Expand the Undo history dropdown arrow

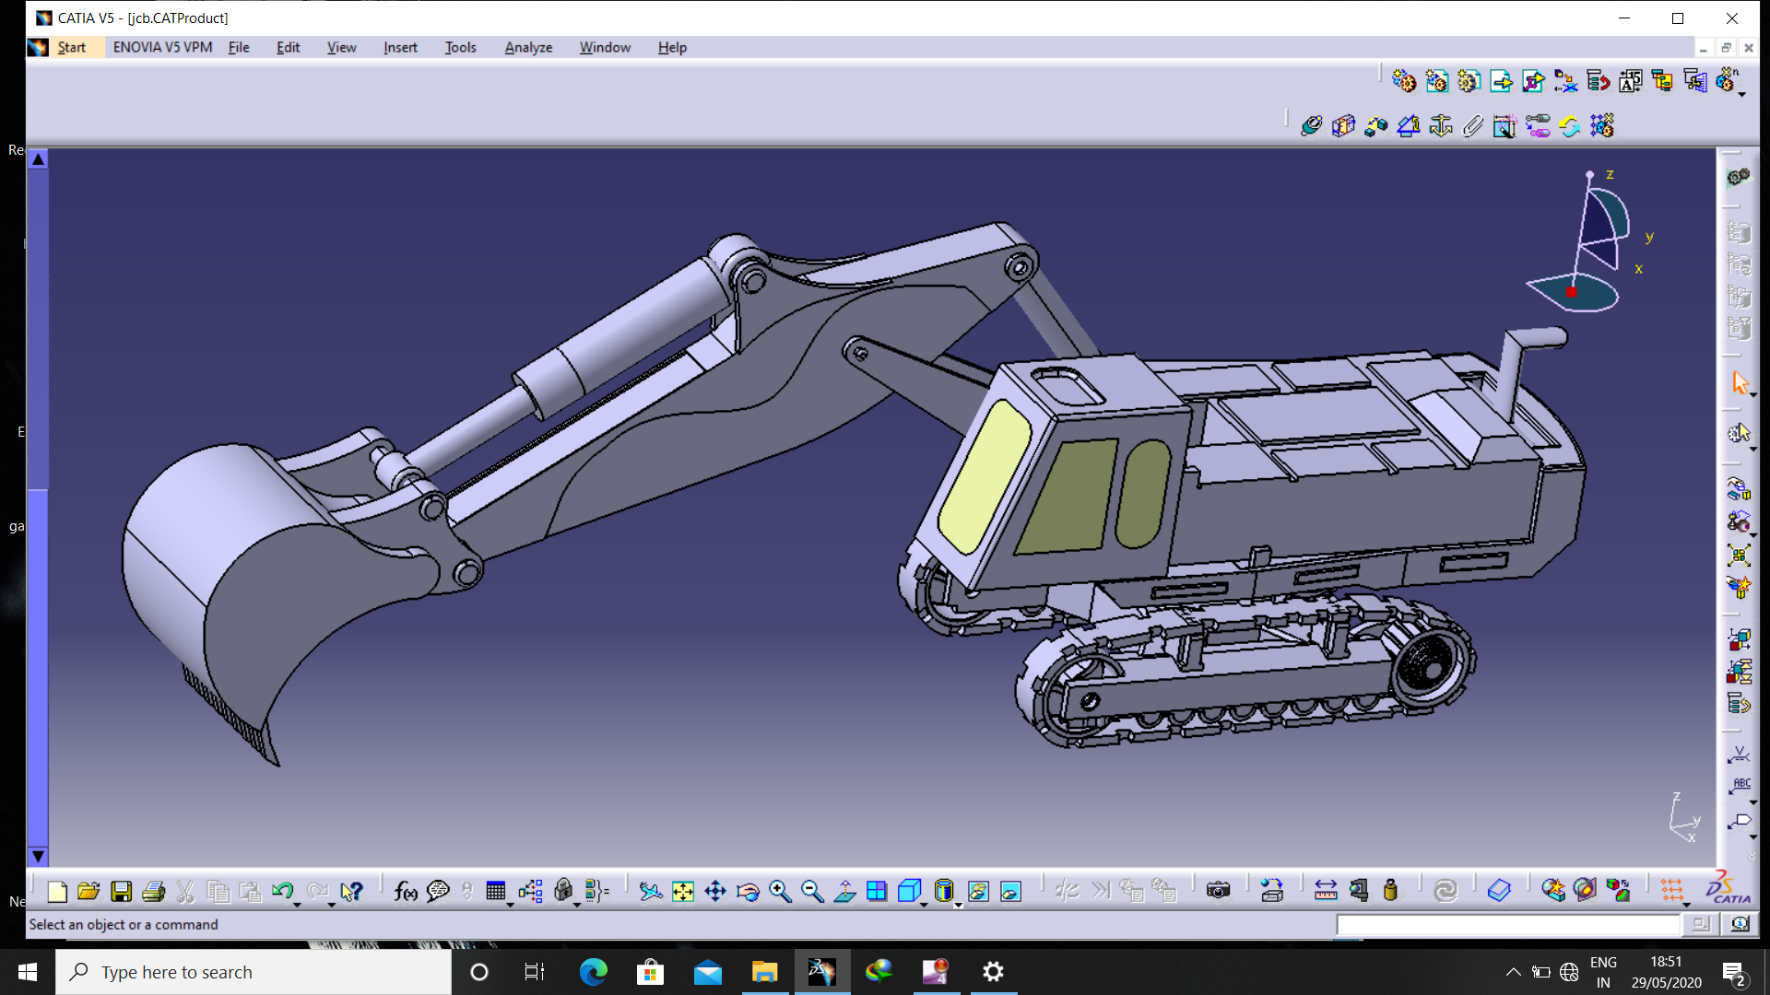tap(297, 905)
